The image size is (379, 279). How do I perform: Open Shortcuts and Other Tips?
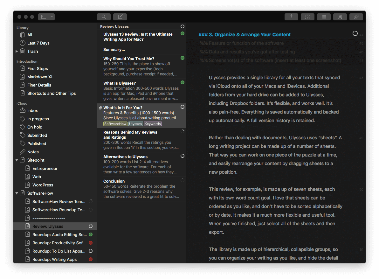pyautogui.click(x=55, y=93)
